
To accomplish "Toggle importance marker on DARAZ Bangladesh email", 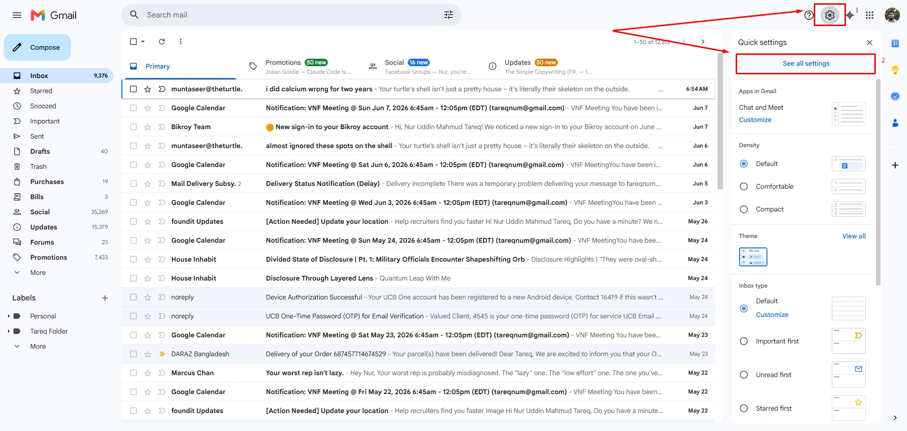I will point(162,354).
